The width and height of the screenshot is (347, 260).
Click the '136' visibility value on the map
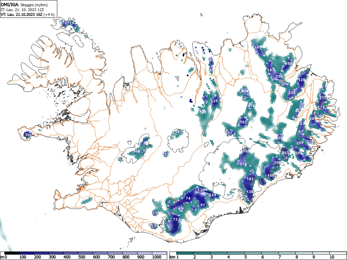tap(250, 192)
